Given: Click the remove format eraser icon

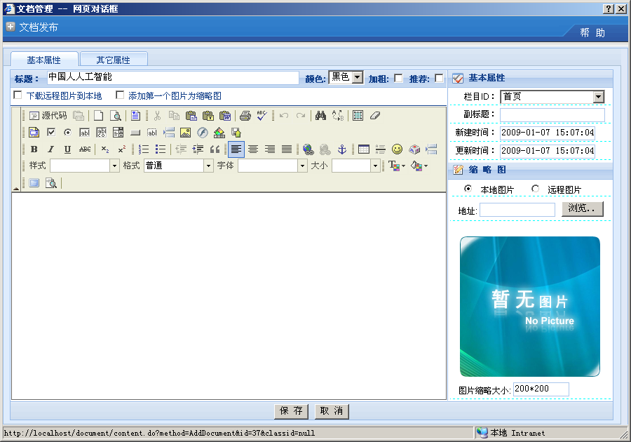Looking at the screenshot, I should pyautogui.click(x=374, y=116).
